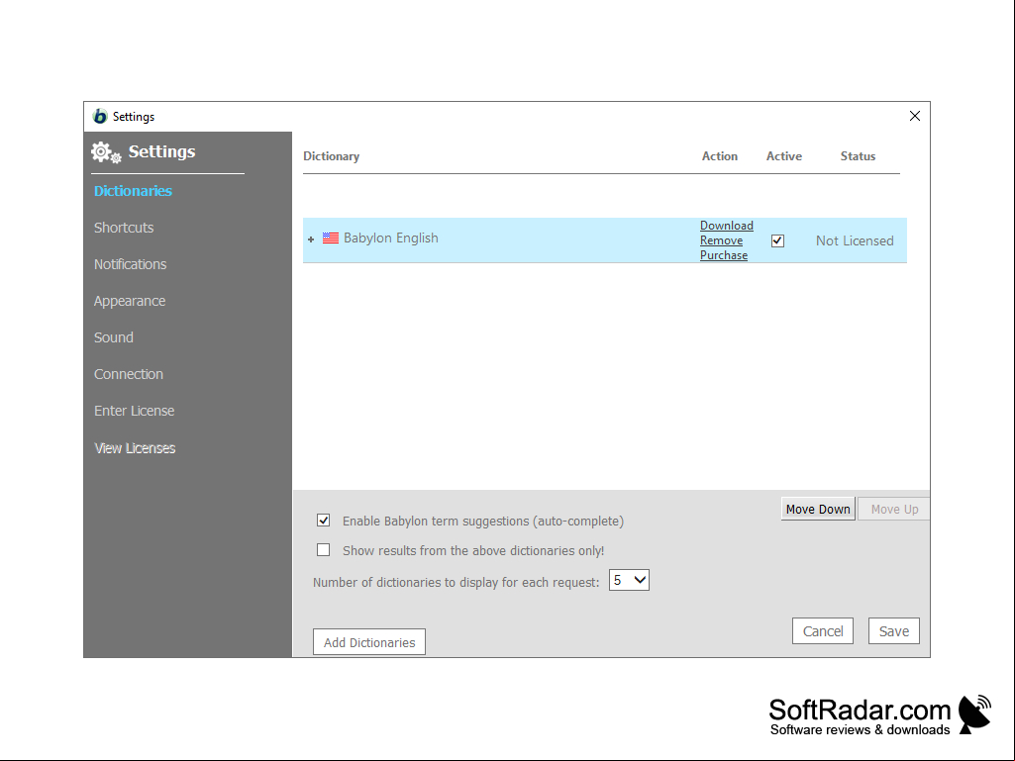This screenshot has width=1015, height=761.
Task: Cancel the settings changes
Action: coord(823,631)
